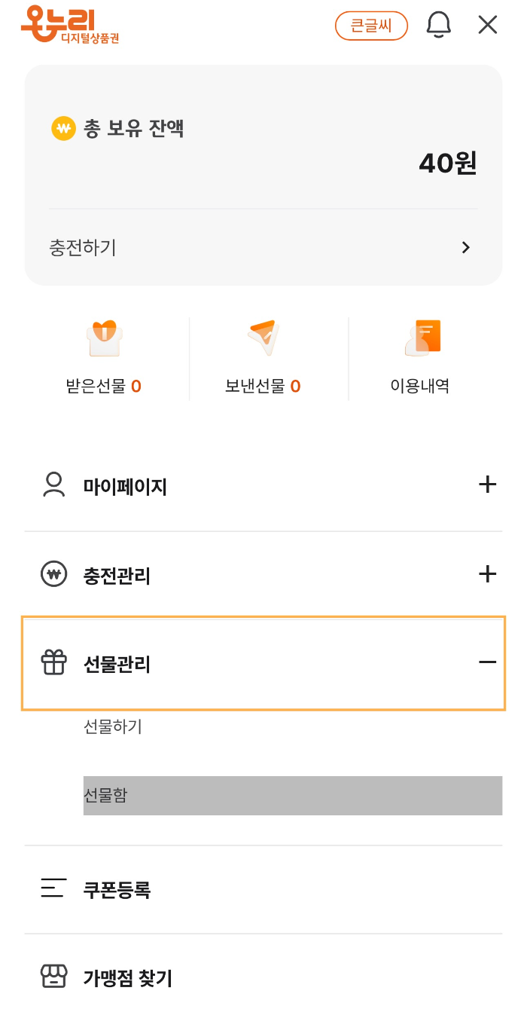Click the 가맹점 찾기 store icon

click(x=53, y=977)
